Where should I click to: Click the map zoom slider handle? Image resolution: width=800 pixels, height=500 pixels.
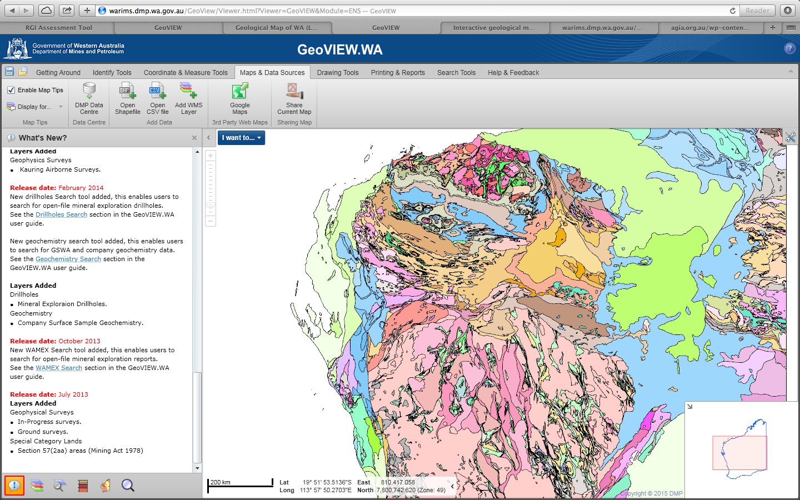(211, 205)
